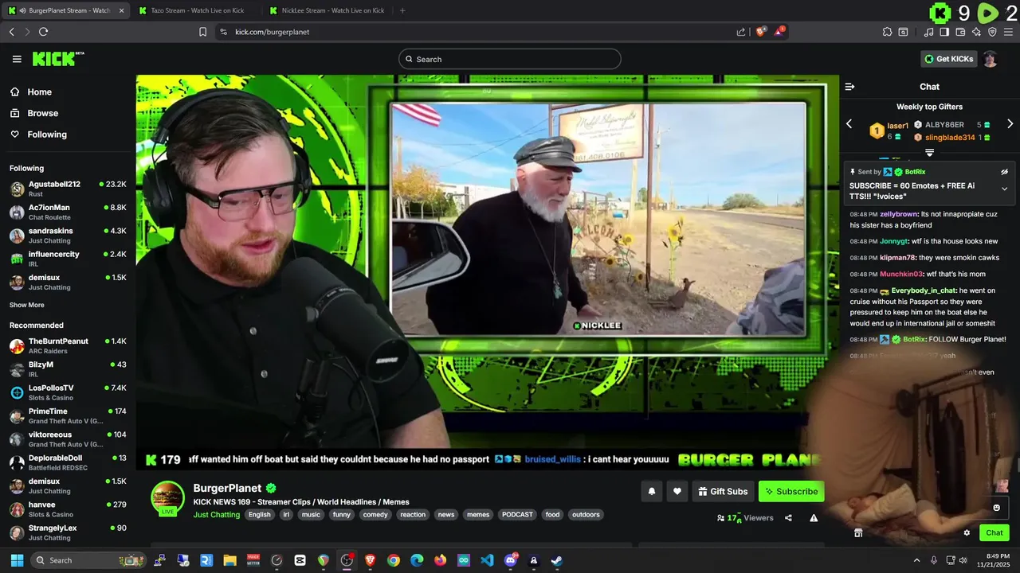1020x573 pixels.
Task: Open chat settings gear icon
Action: pyautogui.click(x=967, y=533)
